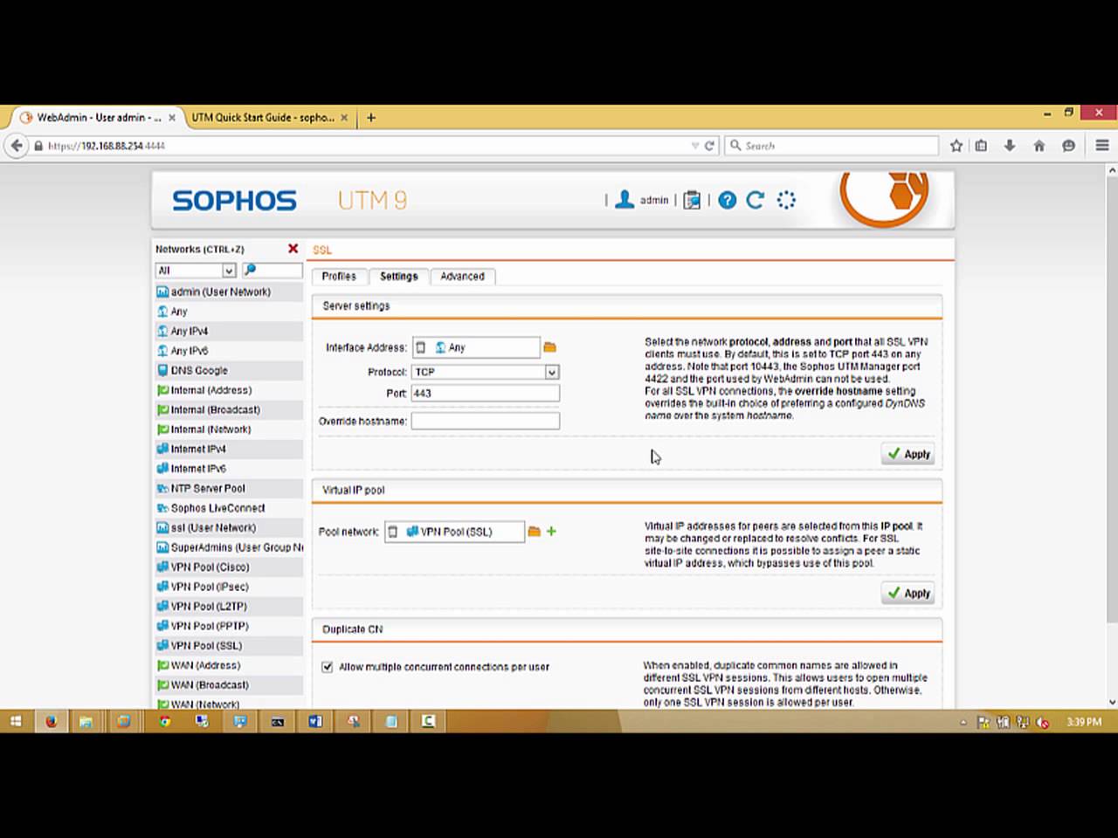The height and width of the screenshot is (838, 1118).
Task: Select Internet IPv4 network object
Action: 229,449
